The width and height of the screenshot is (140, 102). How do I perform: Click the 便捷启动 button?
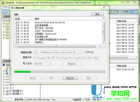click(72, 64)
